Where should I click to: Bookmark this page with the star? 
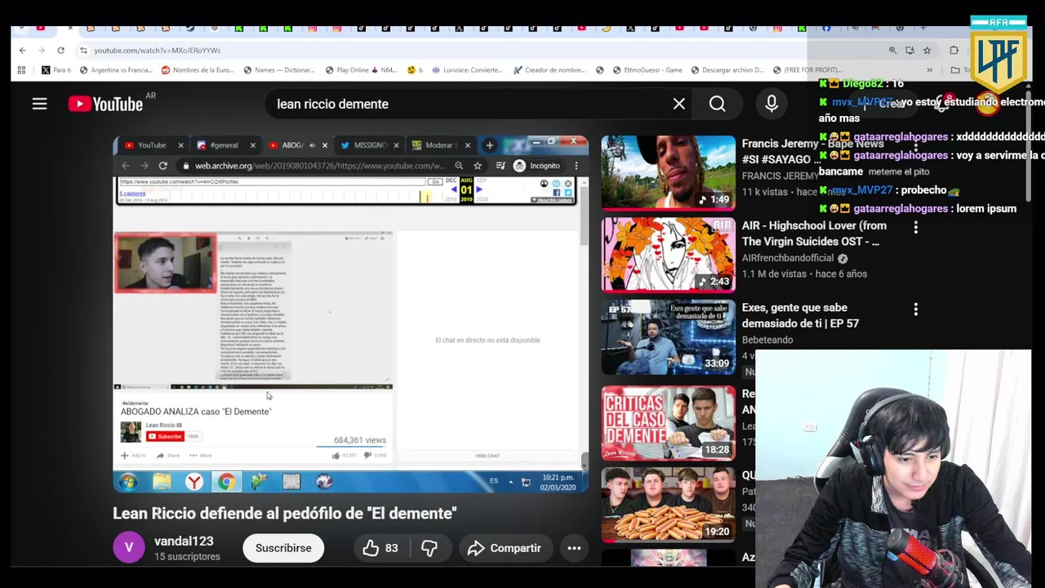pos(927,50)
